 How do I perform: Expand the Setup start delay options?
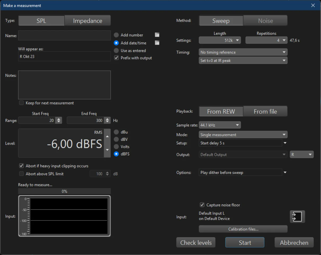pyautogui.click(x=285, y=143)
